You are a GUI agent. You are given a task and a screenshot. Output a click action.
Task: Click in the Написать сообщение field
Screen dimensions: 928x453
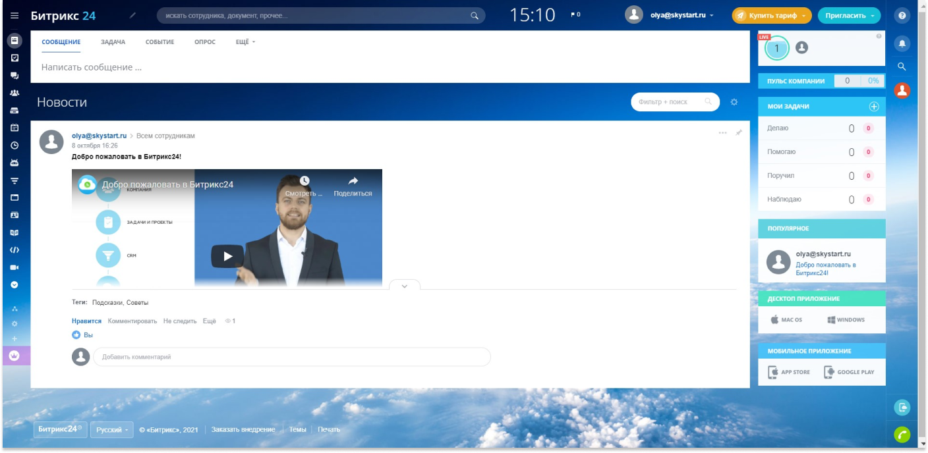390,67
